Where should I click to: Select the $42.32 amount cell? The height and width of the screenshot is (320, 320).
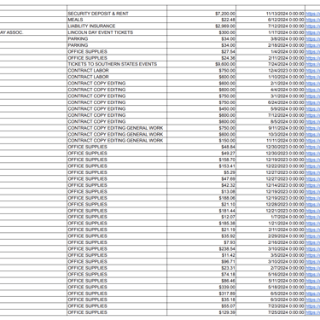pos(201,185)
